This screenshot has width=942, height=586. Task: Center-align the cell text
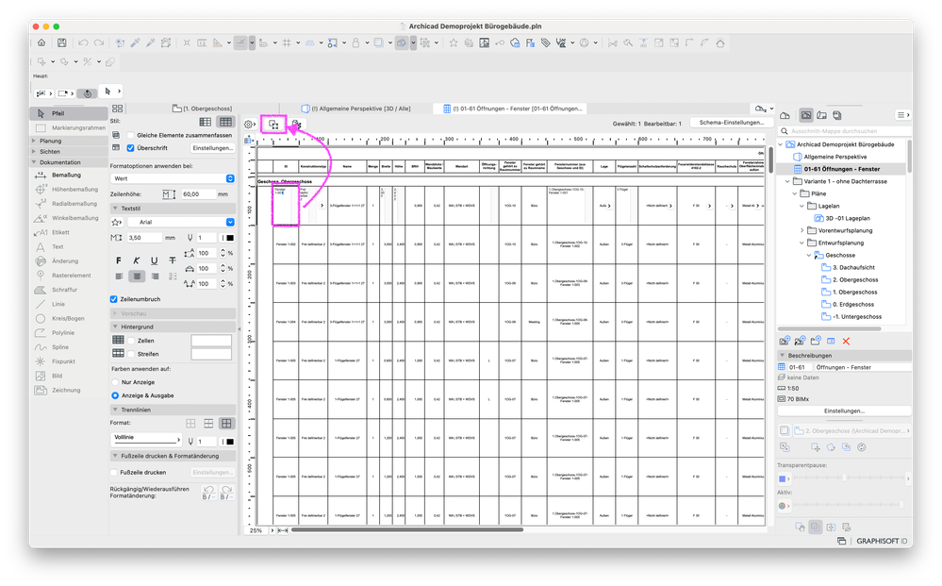(137, 276)
